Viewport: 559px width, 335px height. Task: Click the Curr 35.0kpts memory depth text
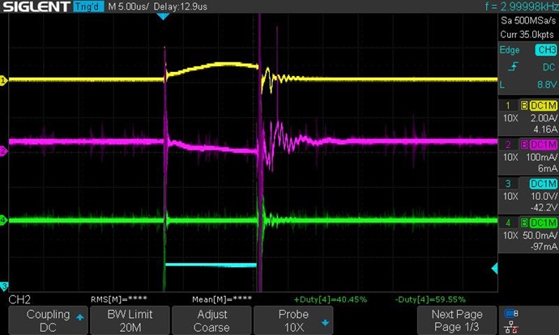pos(527,35)
